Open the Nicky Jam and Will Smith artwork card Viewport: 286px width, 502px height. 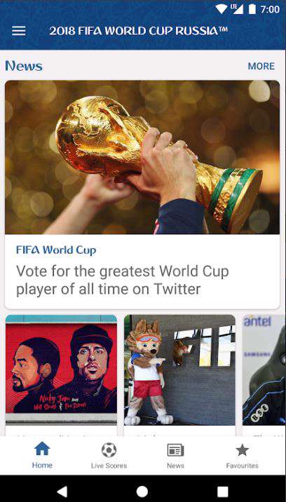[61, 370]
